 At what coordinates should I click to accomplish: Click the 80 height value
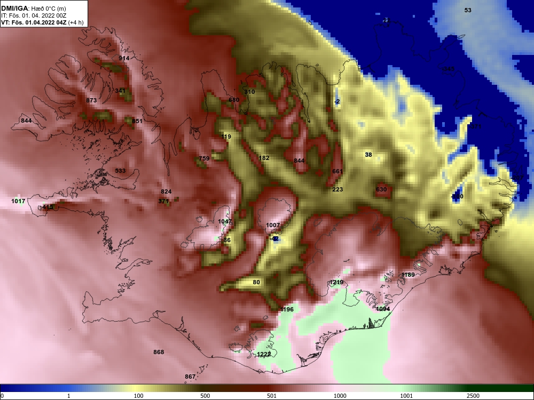pos(256,282)
